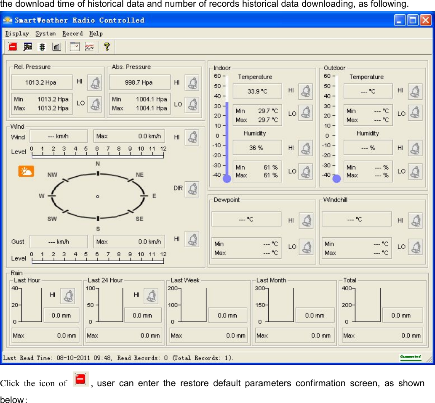Toggle the Rain Last 24 Hour HI alarm
435x403 pixels.
pyautogui.click(x=151, y=296)
